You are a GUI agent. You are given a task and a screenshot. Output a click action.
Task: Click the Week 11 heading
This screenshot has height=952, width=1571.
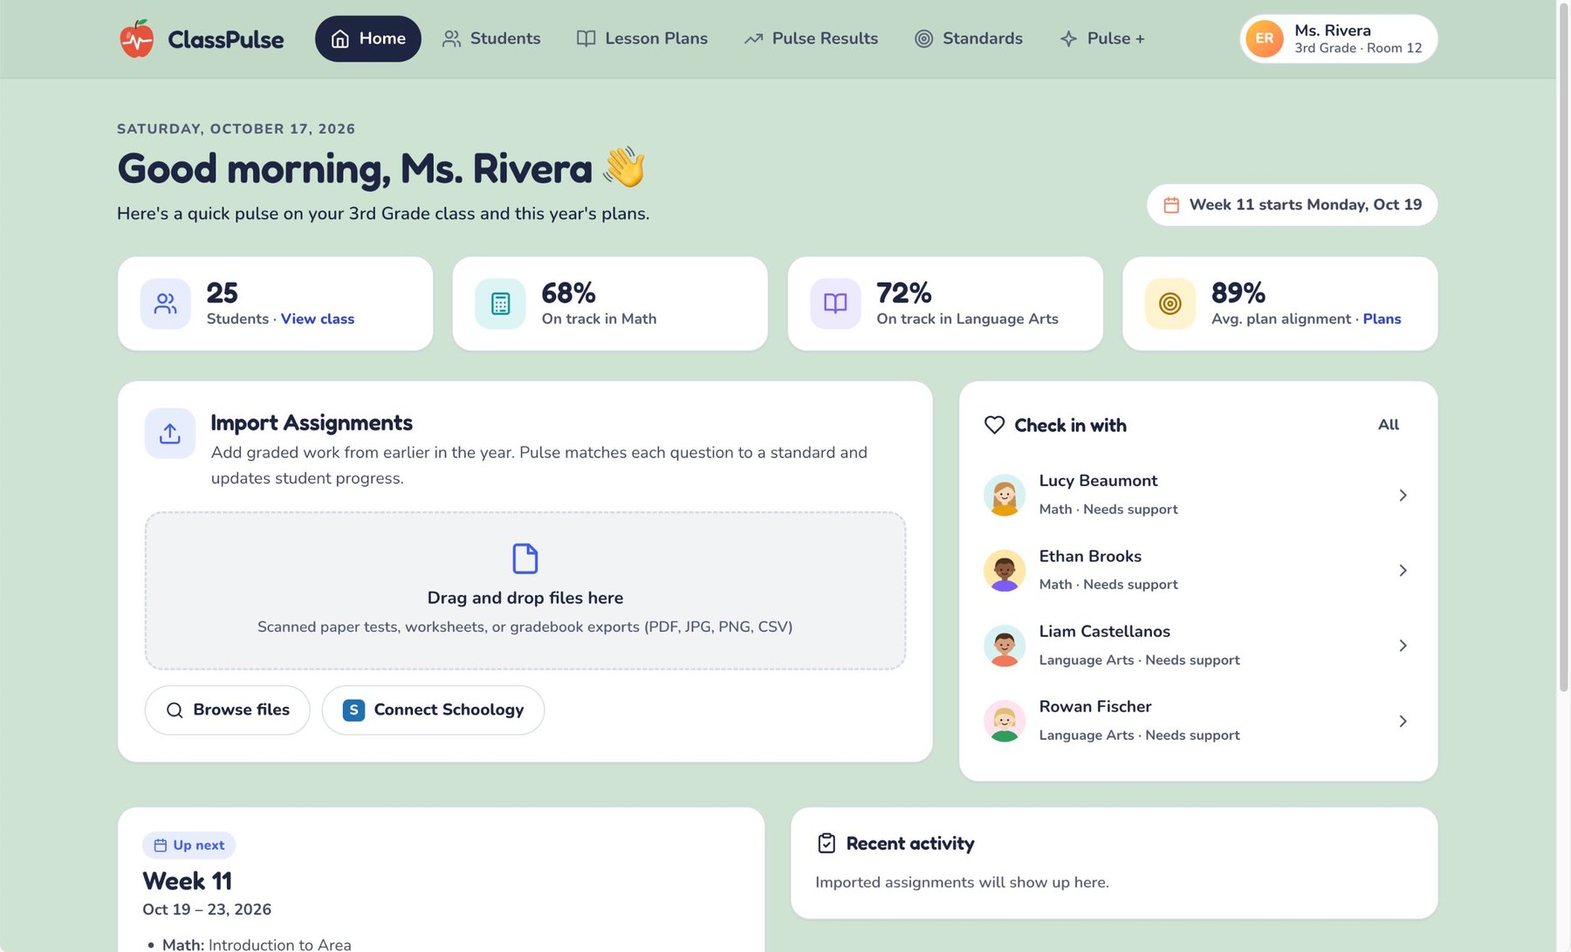[x=187, y=880]
